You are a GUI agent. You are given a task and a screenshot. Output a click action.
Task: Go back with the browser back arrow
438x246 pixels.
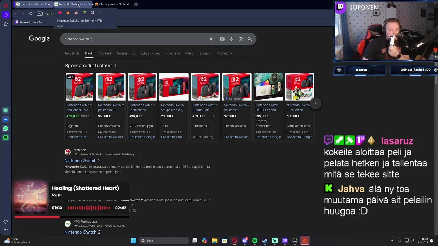click(16, 13)
